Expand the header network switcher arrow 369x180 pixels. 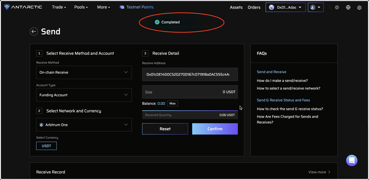(x=319, y=7)
